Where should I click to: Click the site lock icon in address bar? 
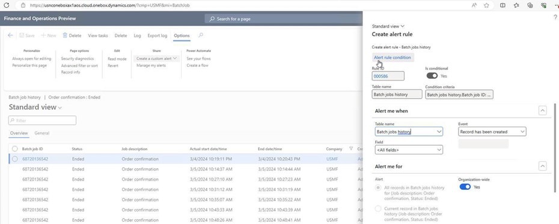click(23, 5)
